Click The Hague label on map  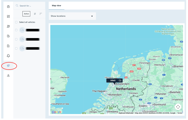[x=98, y=91]
